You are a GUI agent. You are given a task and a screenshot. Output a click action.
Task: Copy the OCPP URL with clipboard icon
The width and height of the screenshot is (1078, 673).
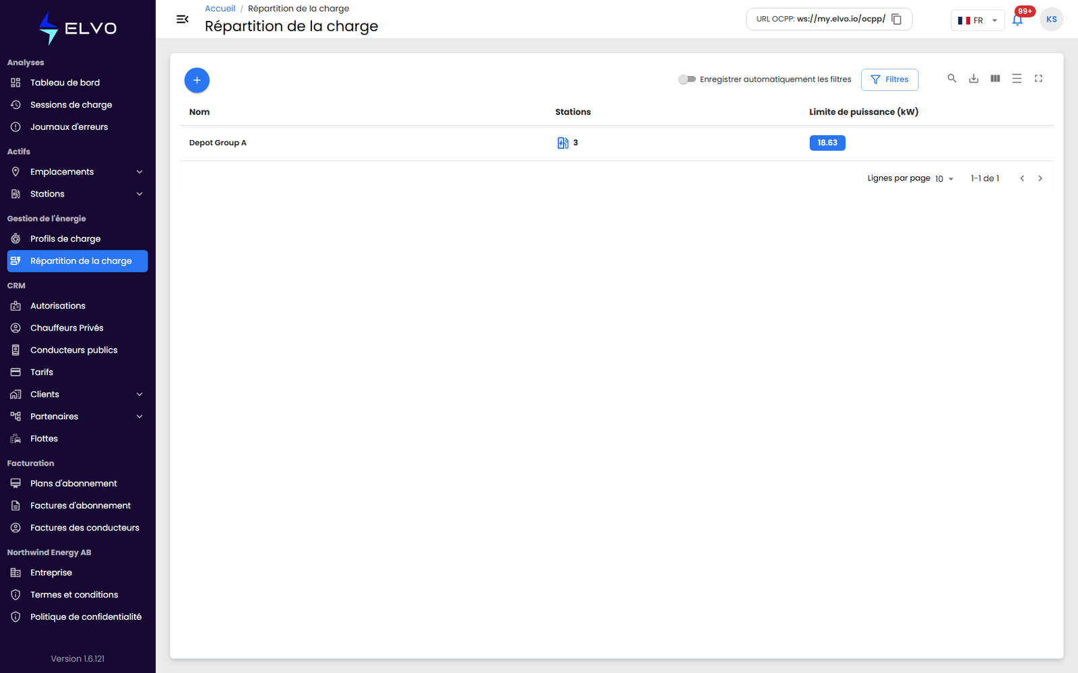coord(897,19)
